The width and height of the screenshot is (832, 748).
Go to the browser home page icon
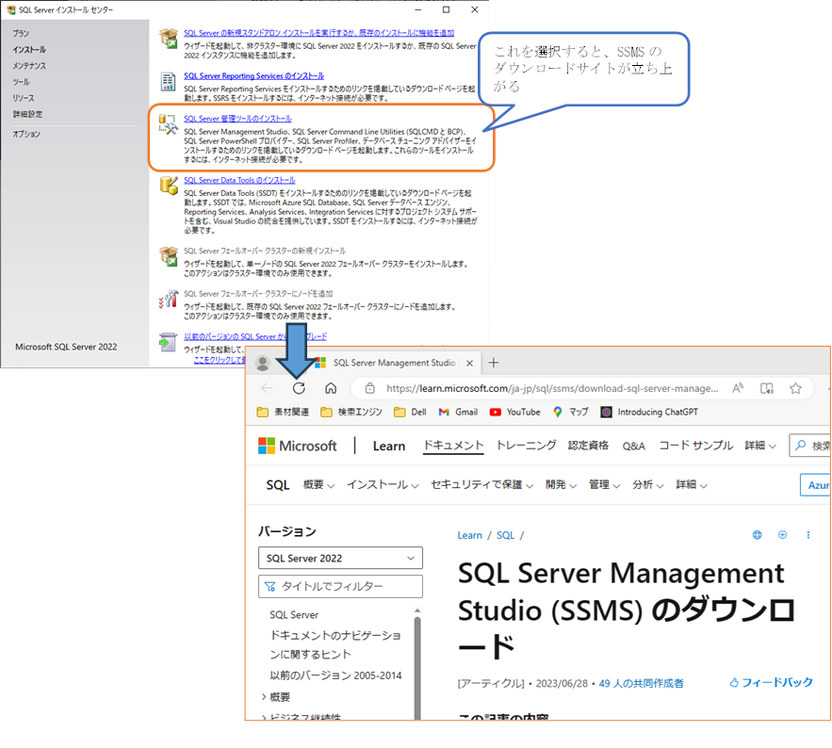click(x=331, y=388)
